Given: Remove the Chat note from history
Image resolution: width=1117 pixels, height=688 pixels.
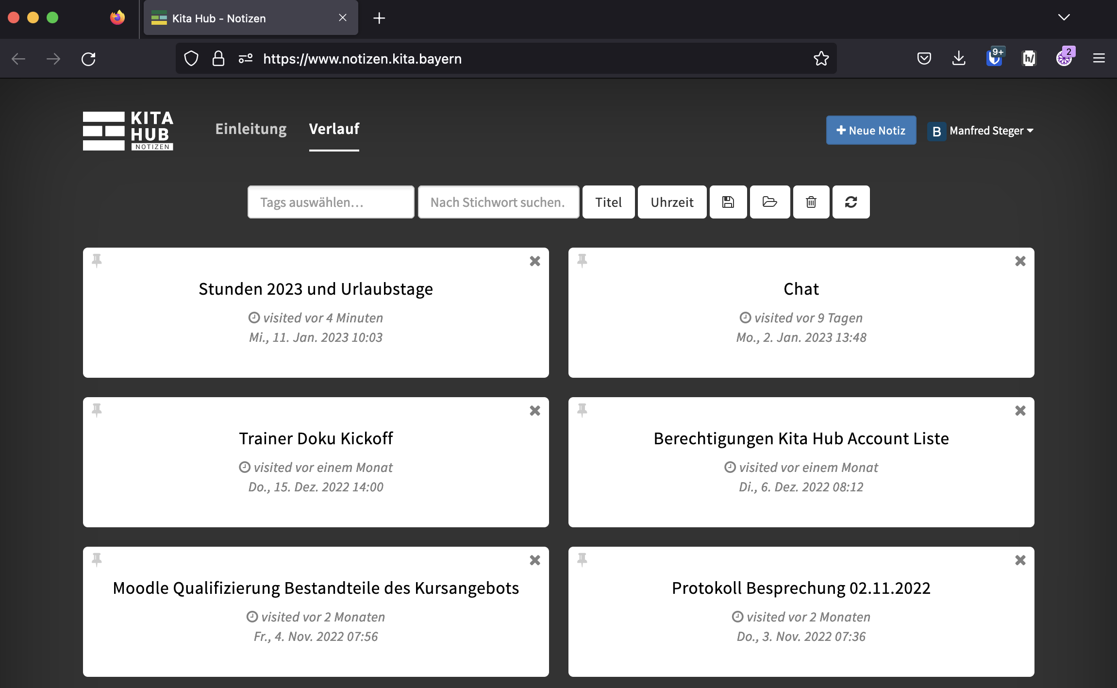Looking at the screenshot, I should [1020, 261].
